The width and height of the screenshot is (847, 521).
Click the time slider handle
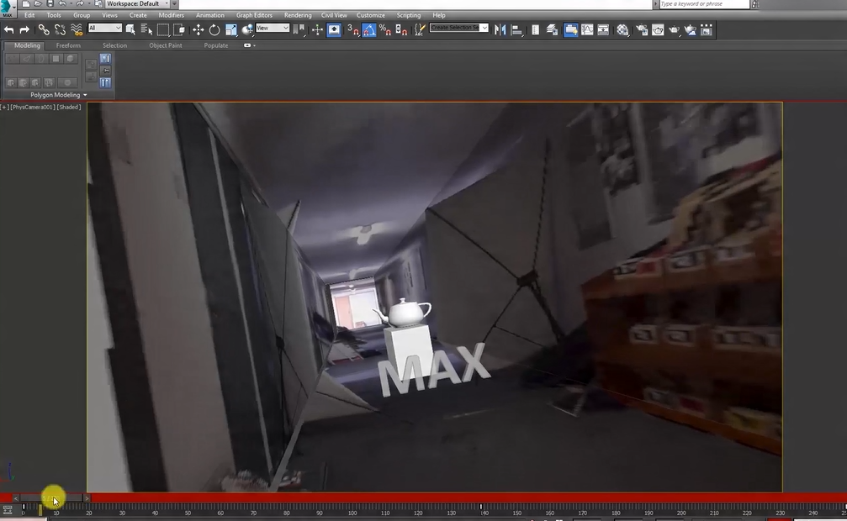pos(51,497)
